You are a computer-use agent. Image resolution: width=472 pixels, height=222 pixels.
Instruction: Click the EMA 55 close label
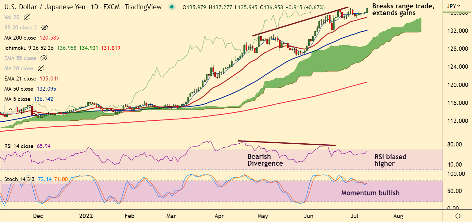pos(20,58)
